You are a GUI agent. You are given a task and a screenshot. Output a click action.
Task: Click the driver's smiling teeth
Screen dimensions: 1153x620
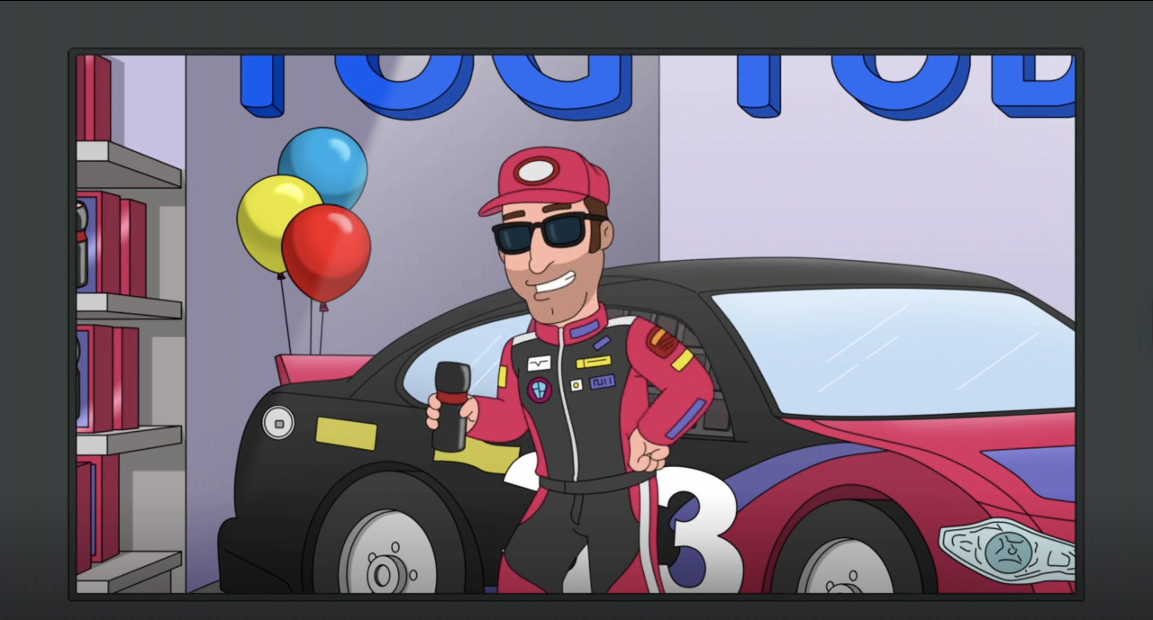click(x=554, y=285)
